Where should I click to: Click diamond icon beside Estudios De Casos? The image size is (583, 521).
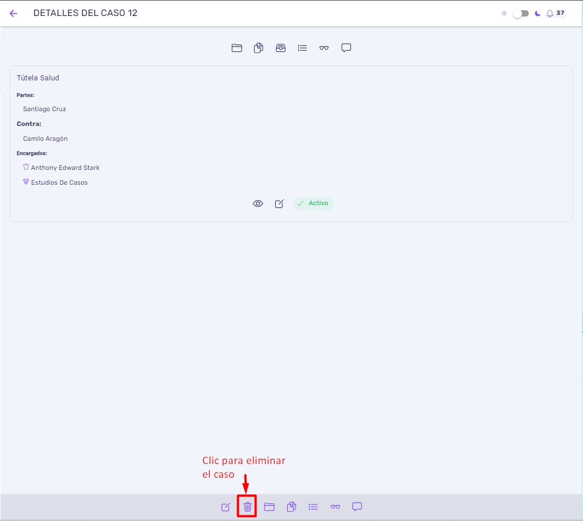click(x=26, y=181)
